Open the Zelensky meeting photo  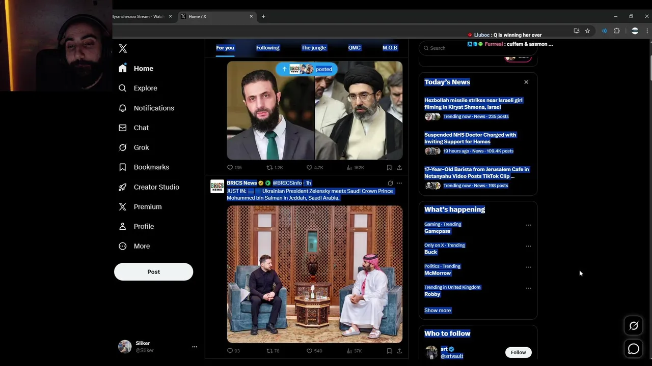click(x=314, y=274)
